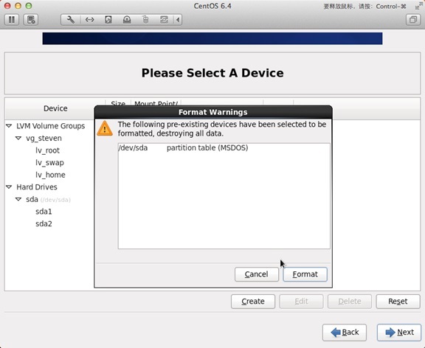
Task: Take a snapshot of the VM
Action: 31,20
